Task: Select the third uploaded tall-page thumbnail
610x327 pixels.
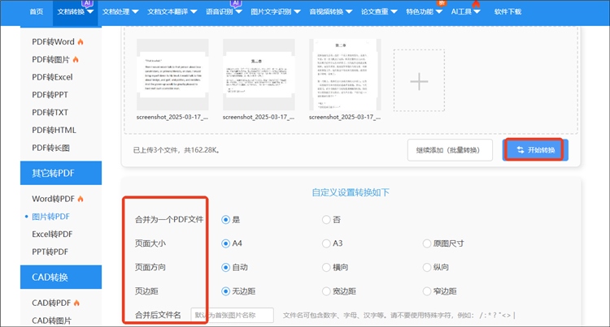Action: click(345, 75)
